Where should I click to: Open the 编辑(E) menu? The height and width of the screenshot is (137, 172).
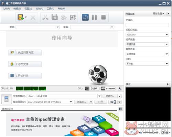[17, 9]
